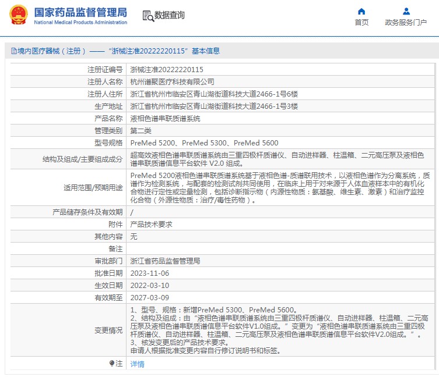Click the national emblem logo

coord(19,15)
